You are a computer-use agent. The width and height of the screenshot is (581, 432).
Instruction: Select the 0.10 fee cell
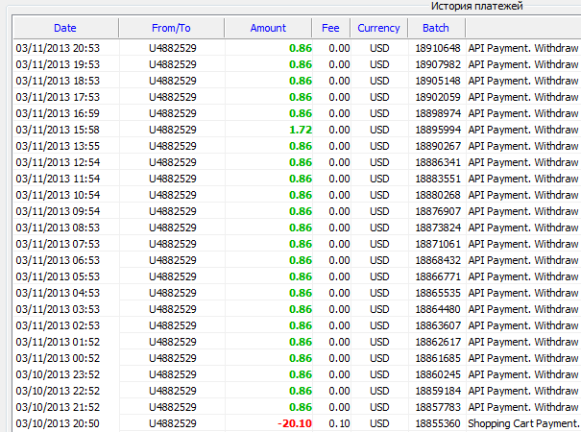(339, 423)
